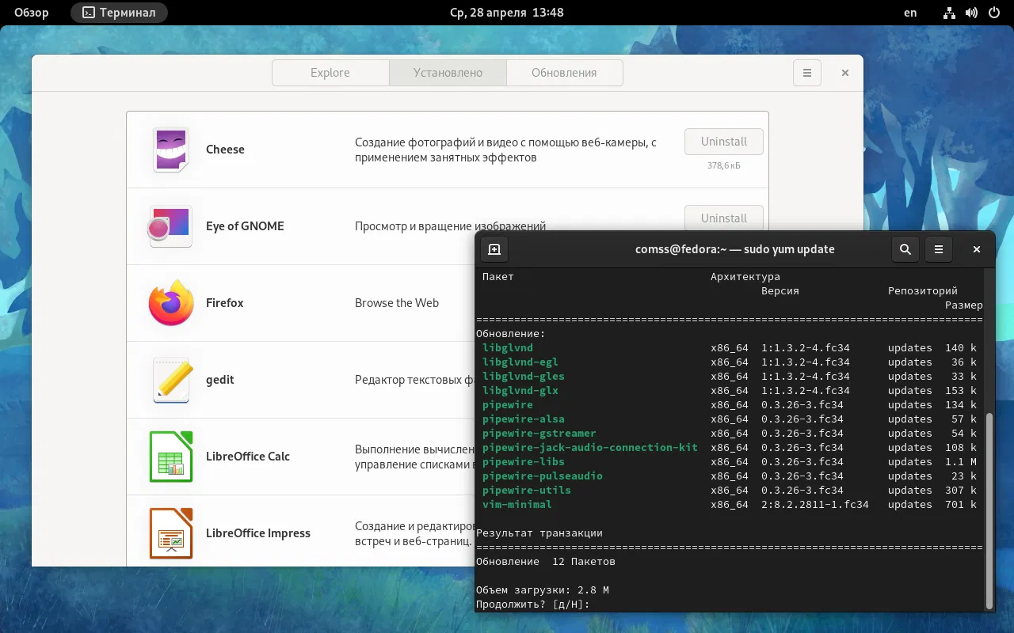Uninstall the Cheese application
This screenshot has width=1014, height=633.
pyautogui.click(x=724, y=142)
